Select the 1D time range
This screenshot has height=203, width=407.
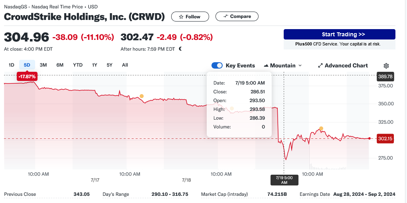(12, 65)
